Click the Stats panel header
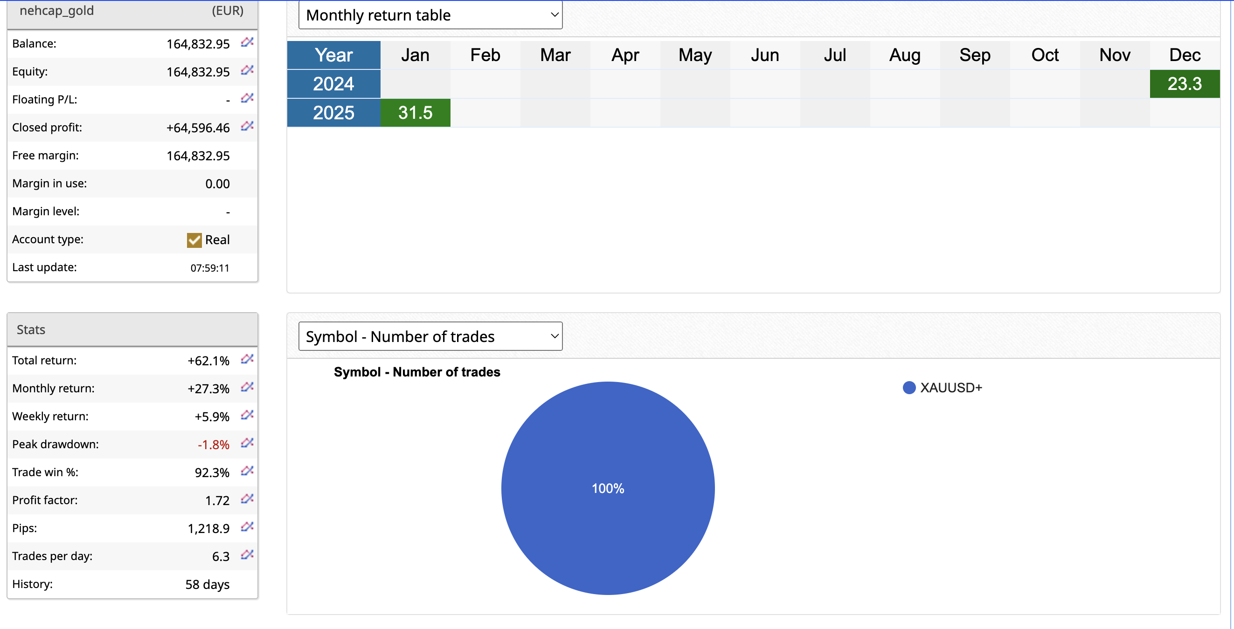 tap(132, 330)
